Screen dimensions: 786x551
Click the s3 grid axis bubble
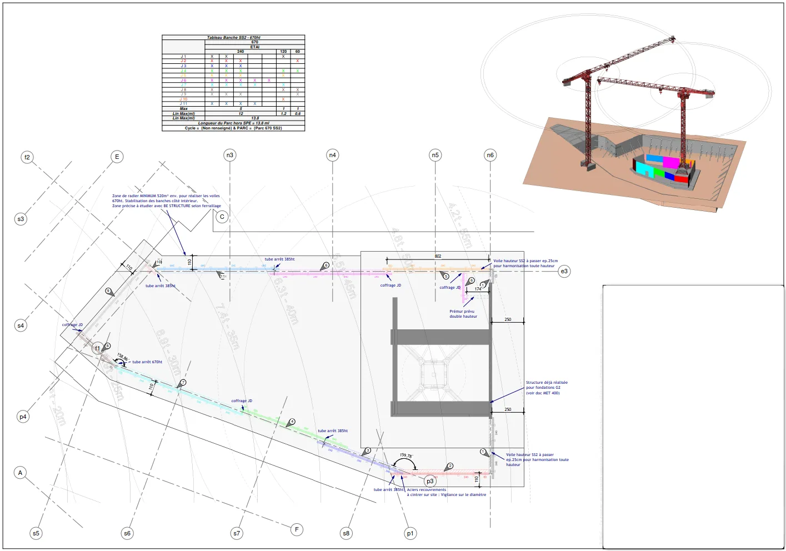click(21, 219)
